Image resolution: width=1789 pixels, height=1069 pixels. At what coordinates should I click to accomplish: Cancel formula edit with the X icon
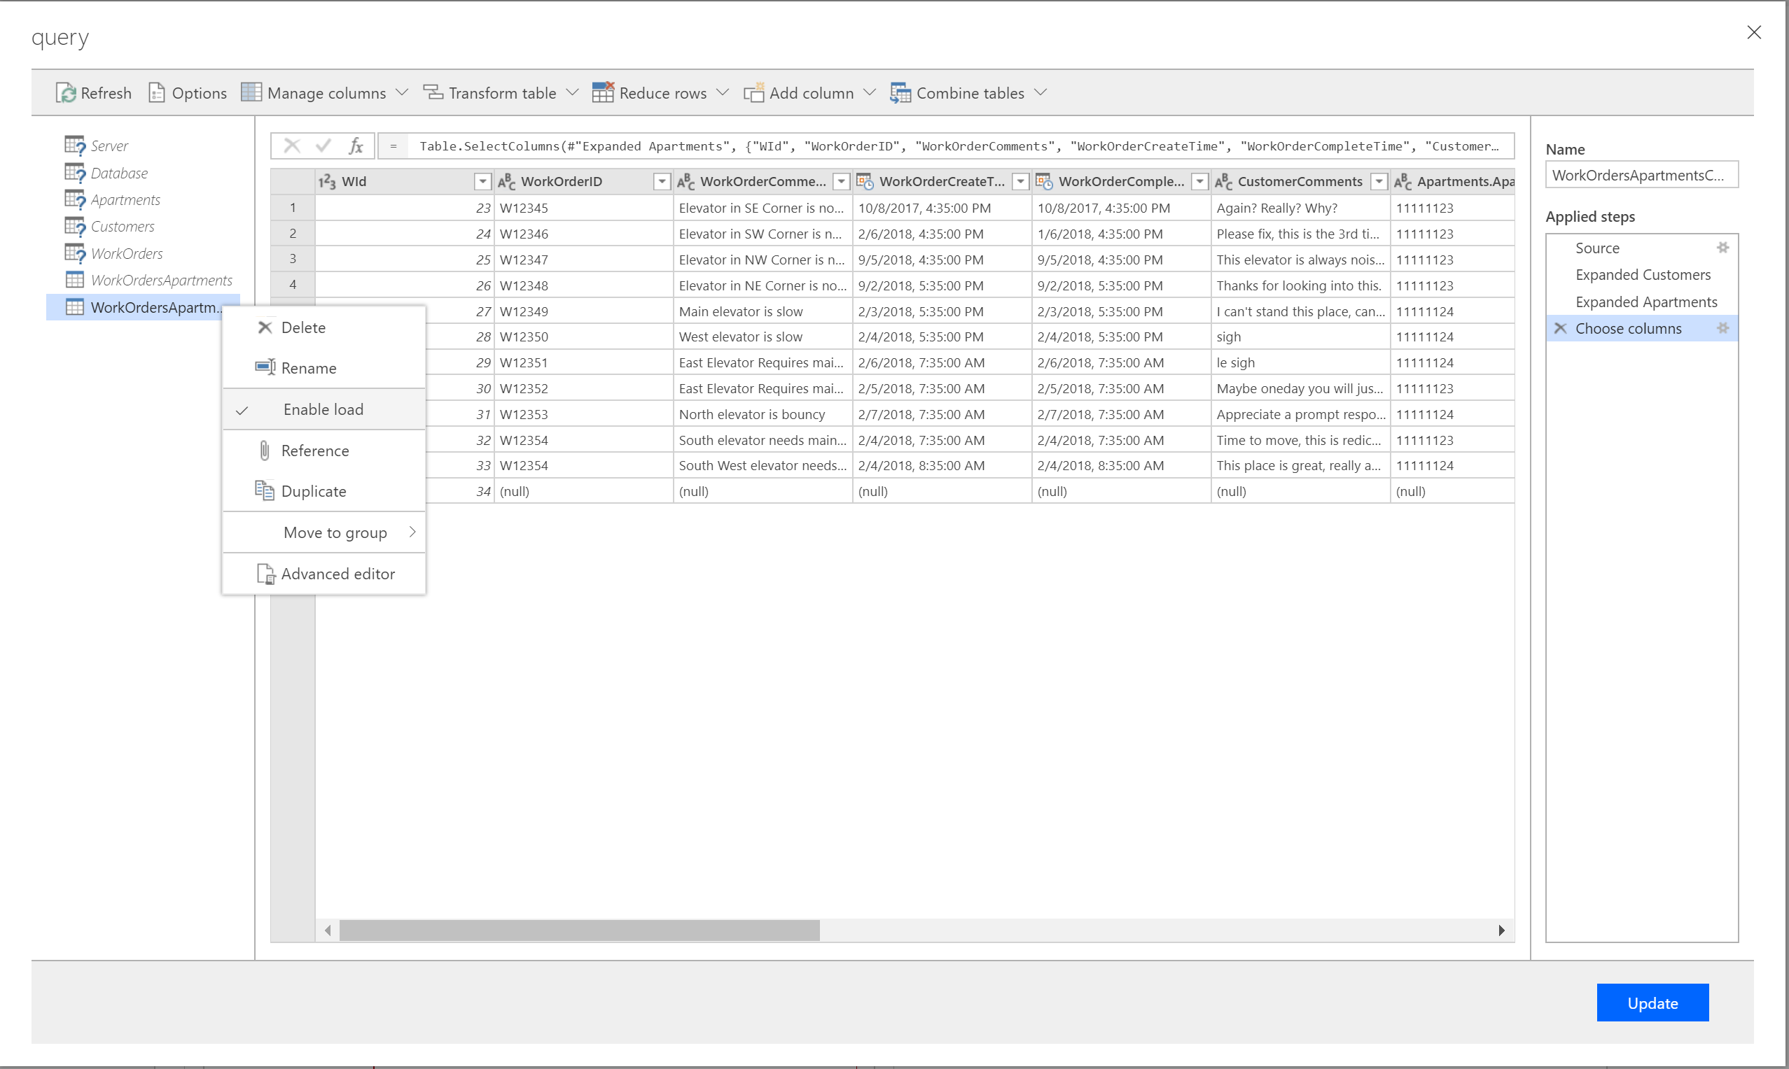292,146
